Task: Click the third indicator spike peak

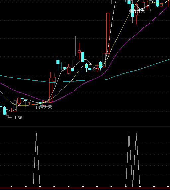Action: pyautogui.click(x=136, y=134)
